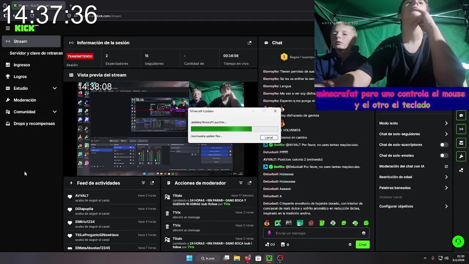This screenshot has height=264, width=469.
Task: Toggle Chat de solo-suscriptores switch
Action: click(444, 145)
